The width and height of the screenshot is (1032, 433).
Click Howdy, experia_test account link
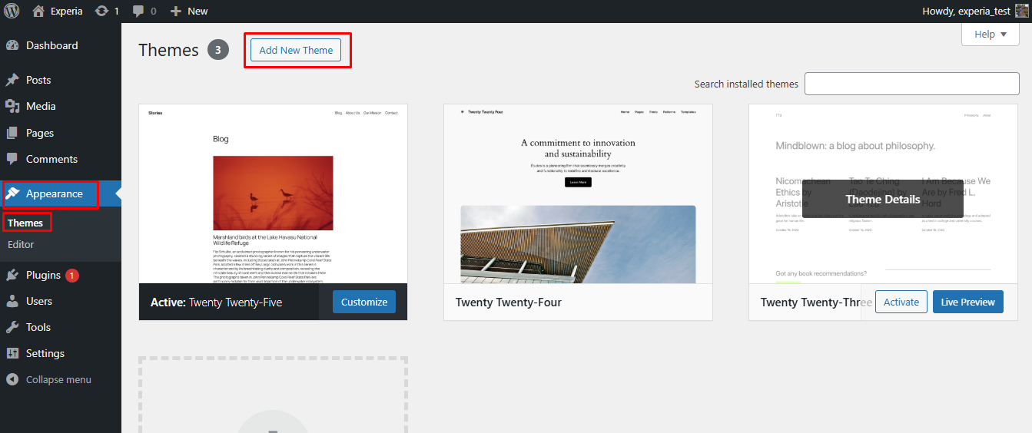pos(967,11)
